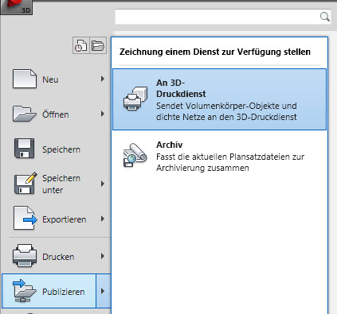This screenshot has width=337, height=314.
Task: Choose Drucken menu label
Action: pos(58,257)
